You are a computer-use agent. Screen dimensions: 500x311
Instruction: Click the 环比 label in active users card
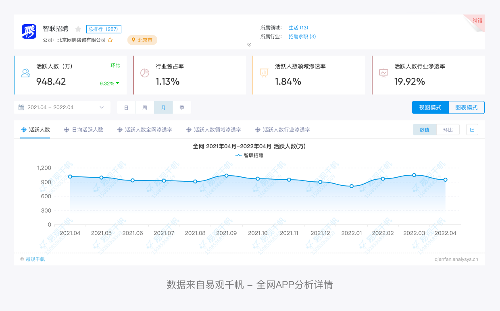pyautogui.click(x=115, y=65)
